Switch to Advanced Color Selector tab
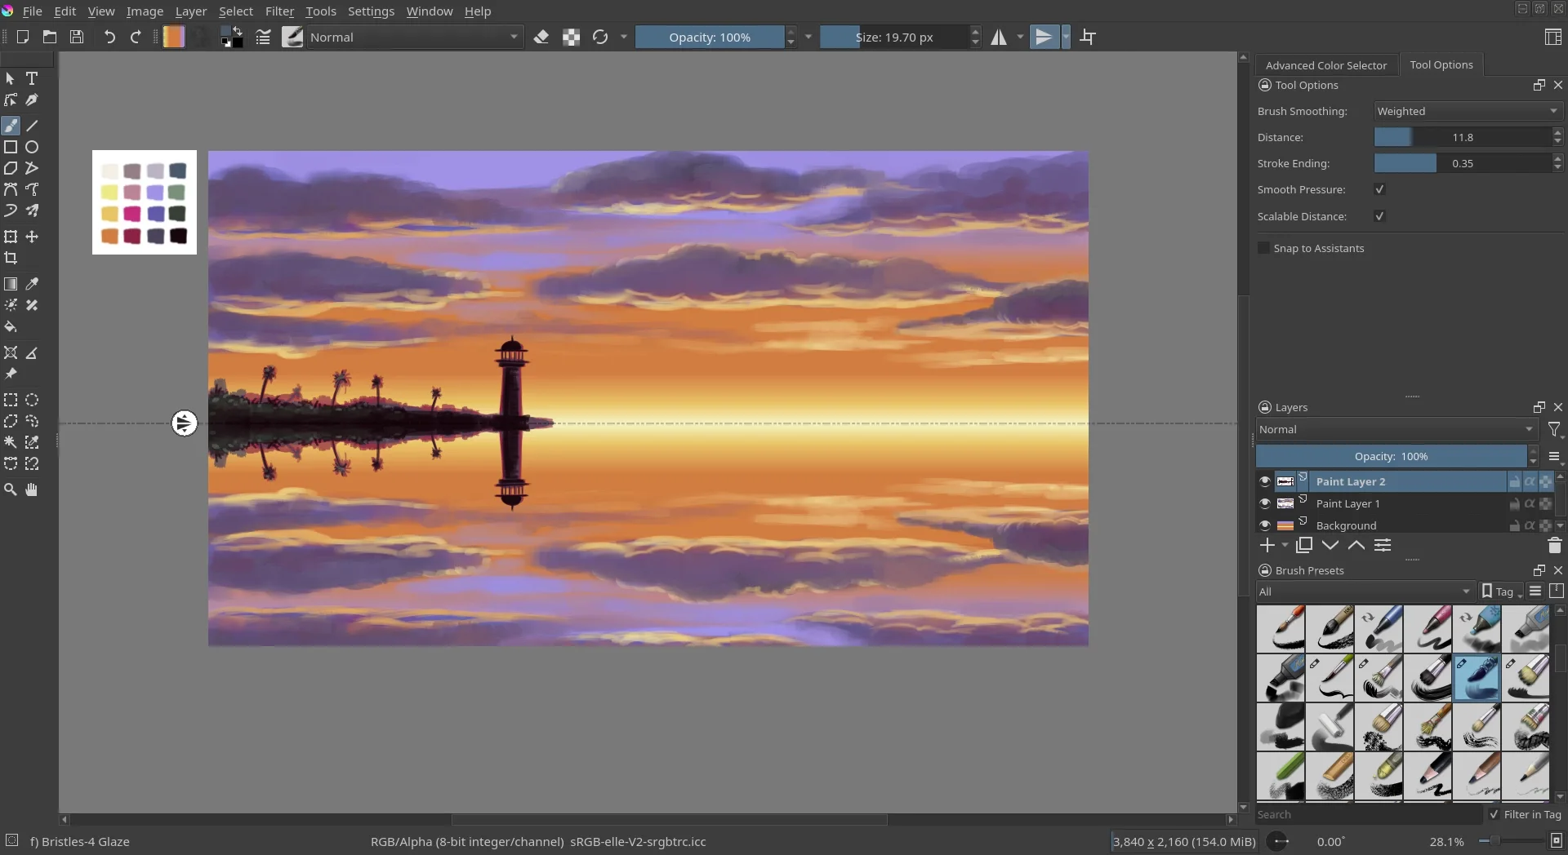This screenshot has width=1568, height=855. pyautogui.click(x=1325, y=65)
